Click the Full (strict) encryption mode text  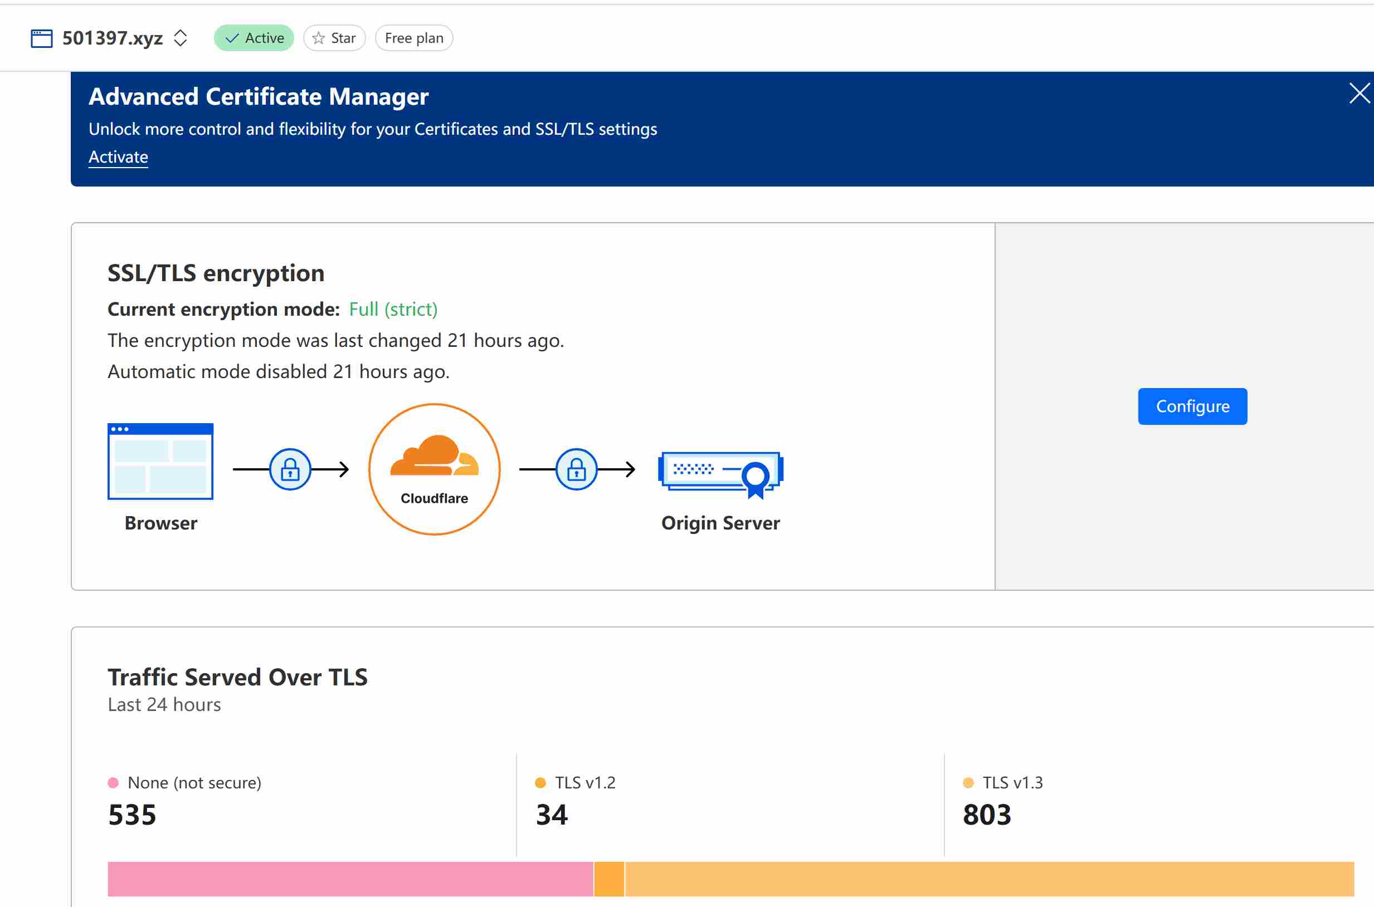pos(393,309)
